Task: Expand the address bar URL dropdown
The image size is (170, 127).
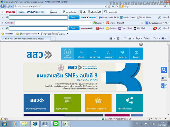Action: 105,6
